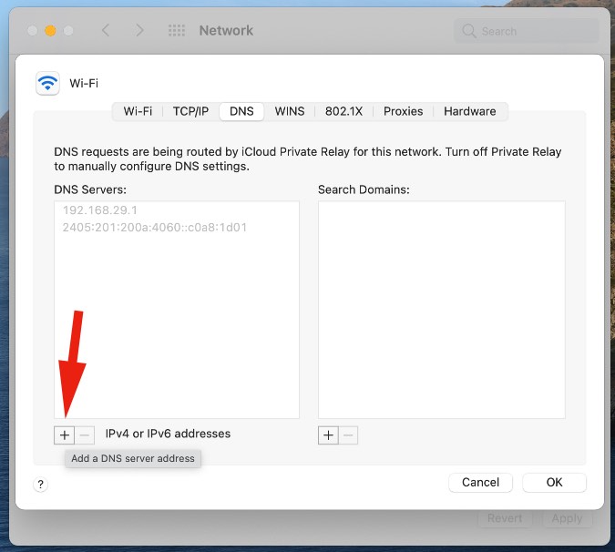Click the minus button under DNS Servers
The image size is (615, 552).
point(84,434)
